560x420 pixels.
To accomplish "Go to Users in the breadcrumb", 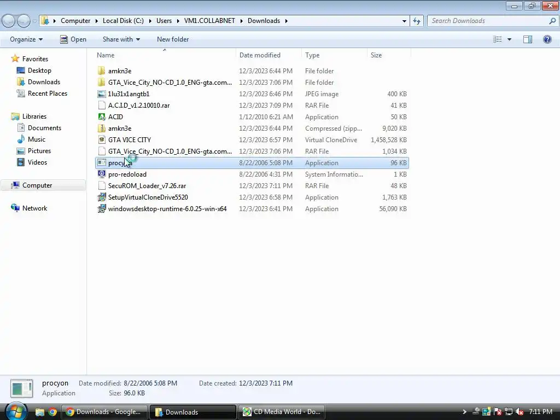I will coord(164,21).
